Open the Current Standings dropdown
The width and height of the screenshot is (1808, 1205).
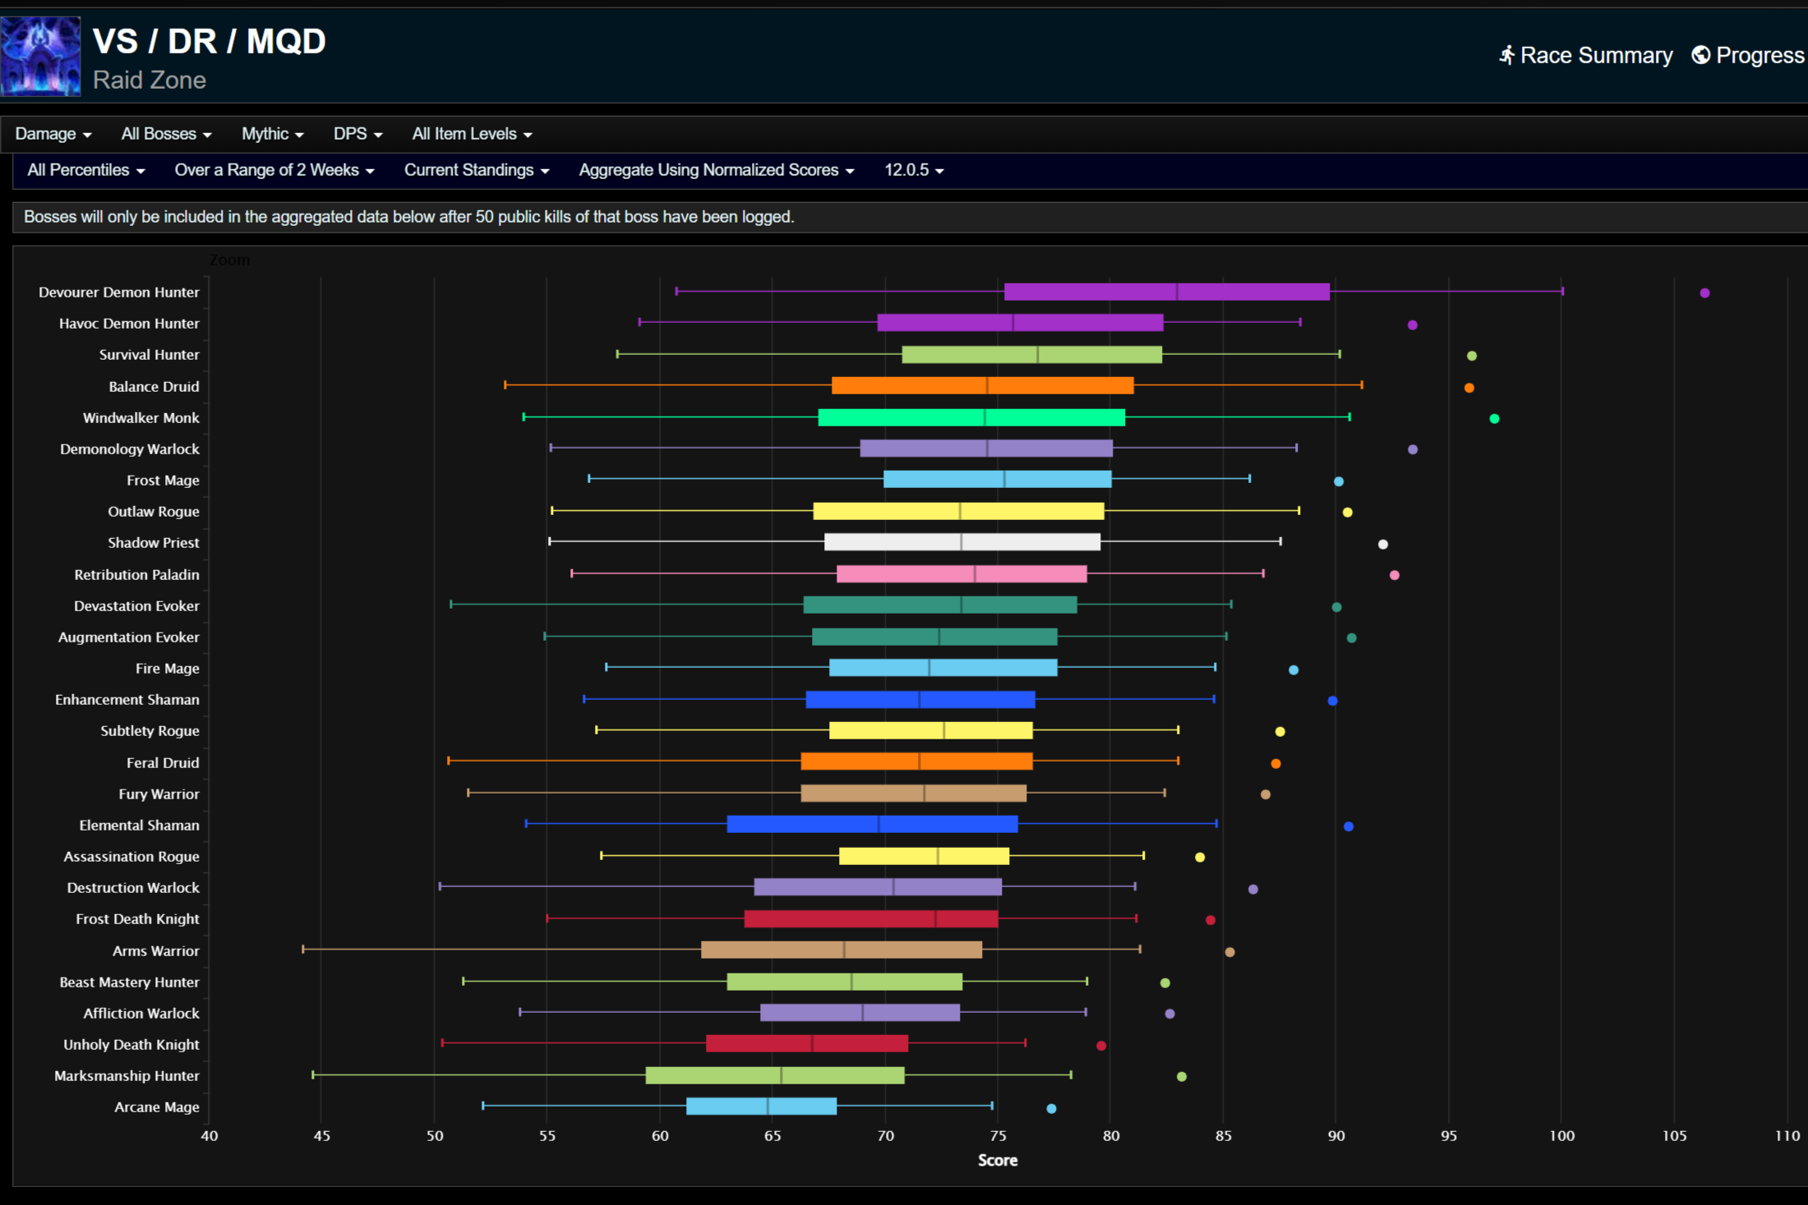tap(476, 170)
